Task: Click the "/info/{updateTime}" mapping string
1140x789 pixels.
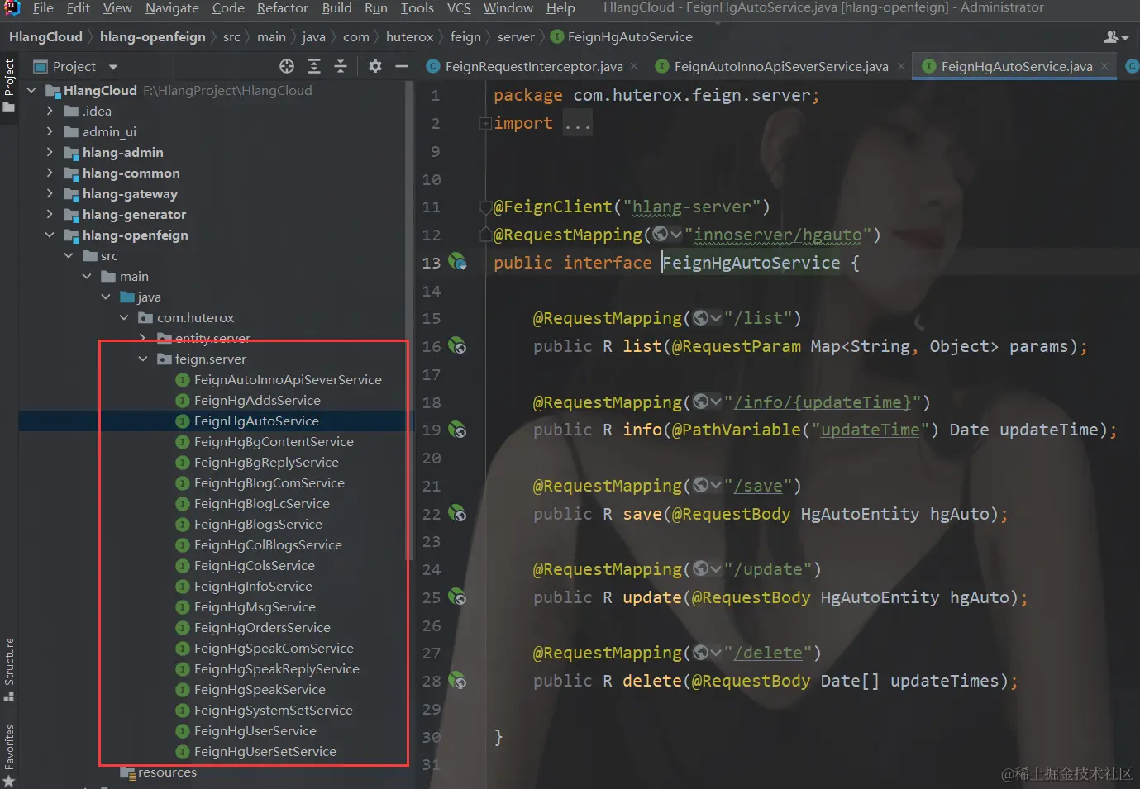Action: (x=822, y=402)
